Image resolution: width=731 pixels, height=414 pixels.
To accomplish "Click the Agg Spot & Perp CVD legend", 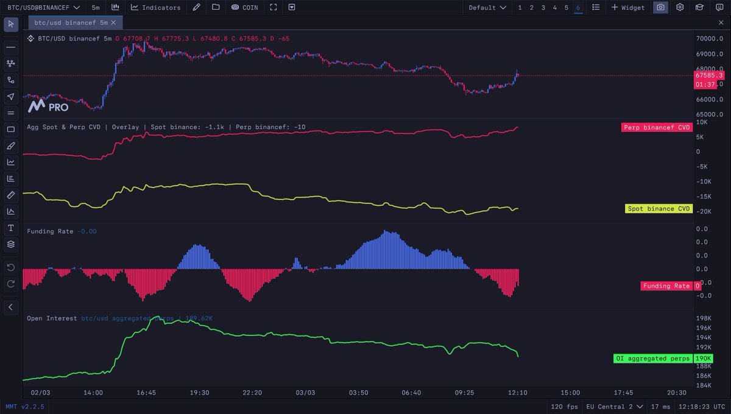I will 166,127.
